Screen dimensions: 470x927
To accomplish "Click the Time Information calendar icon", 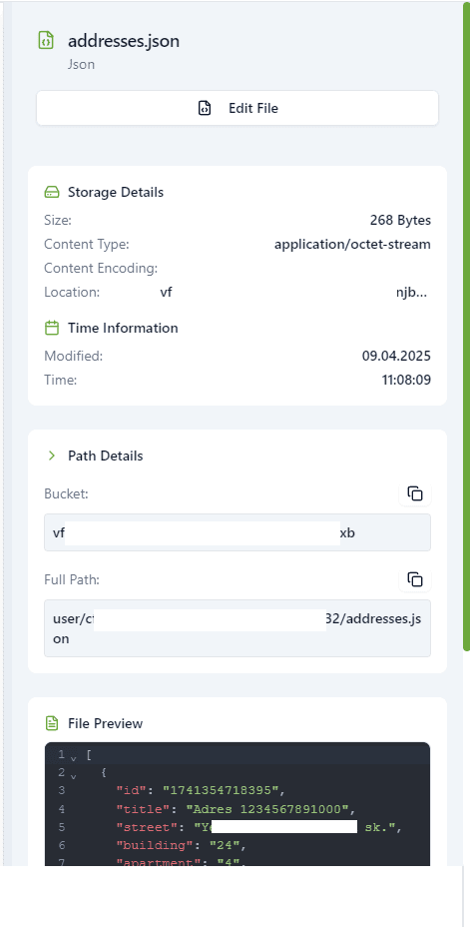I will pyautogui.click(x=52, y=328).
